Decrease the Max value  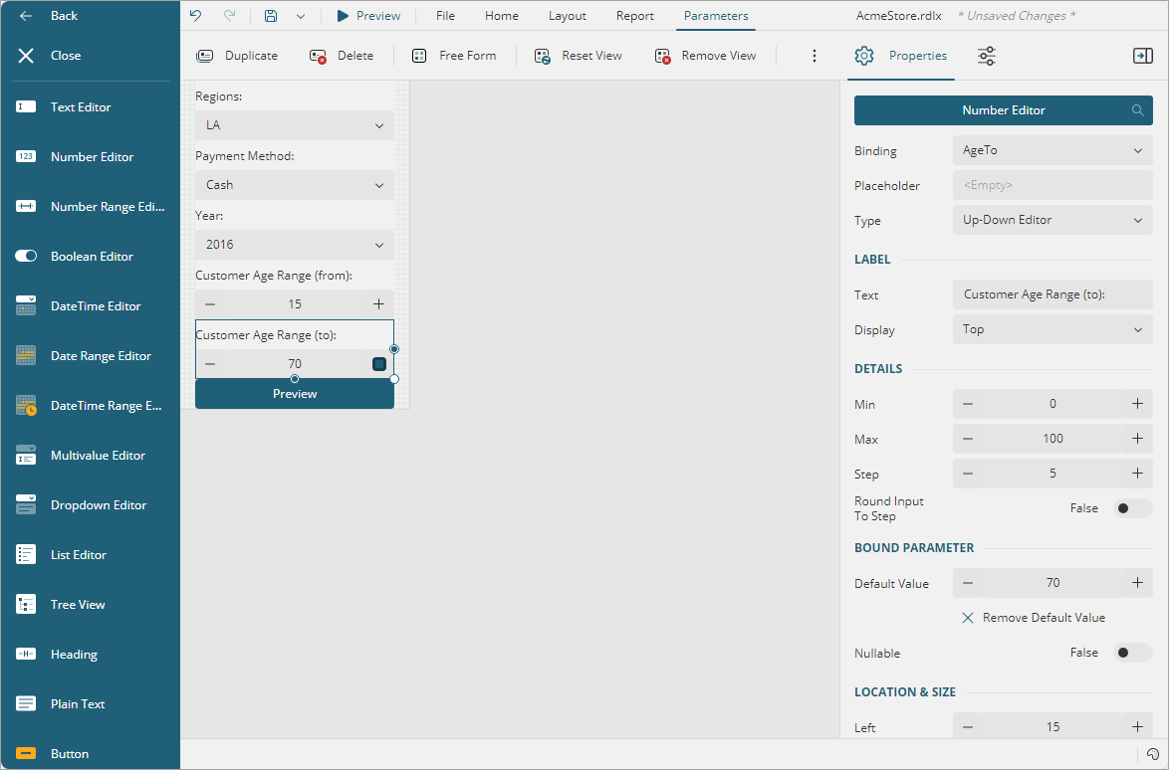click(968, 440)
